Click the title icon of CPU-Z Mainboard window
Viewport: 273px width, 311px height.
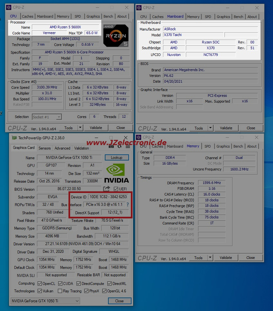[139, 8]
